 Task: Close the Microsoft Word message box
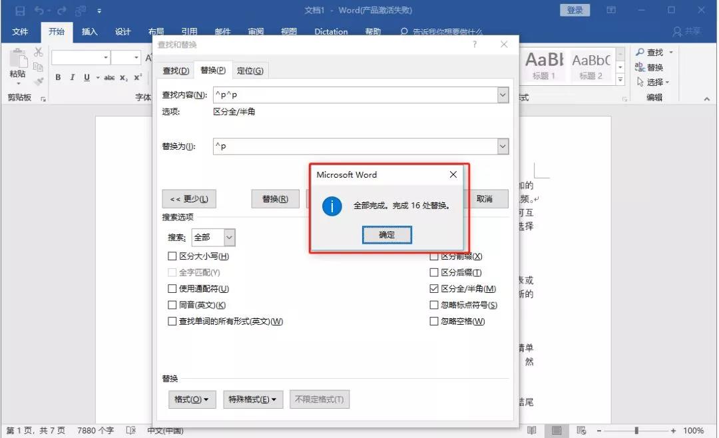point(453,174)
